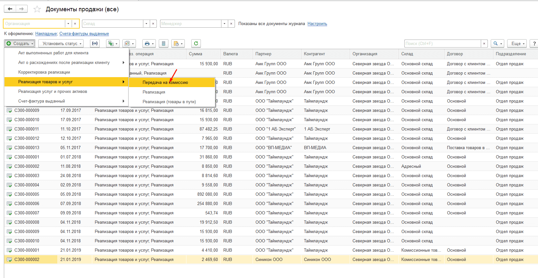Select Реализация (товары в пути) item

pos(169,102)
